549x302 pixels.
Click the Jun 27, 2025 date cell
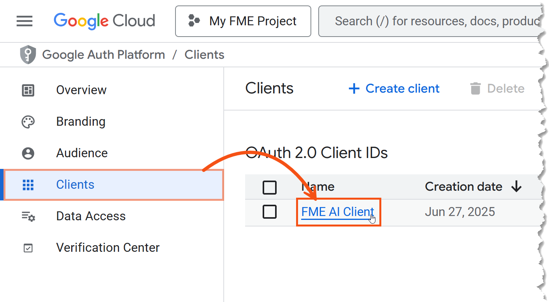[x=460, y=212]
